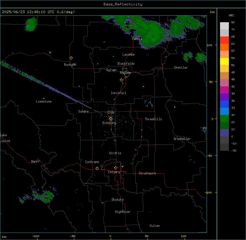The image size is (246, 240).
Task: Click the Cochrane town label
Action: point(92,162)
